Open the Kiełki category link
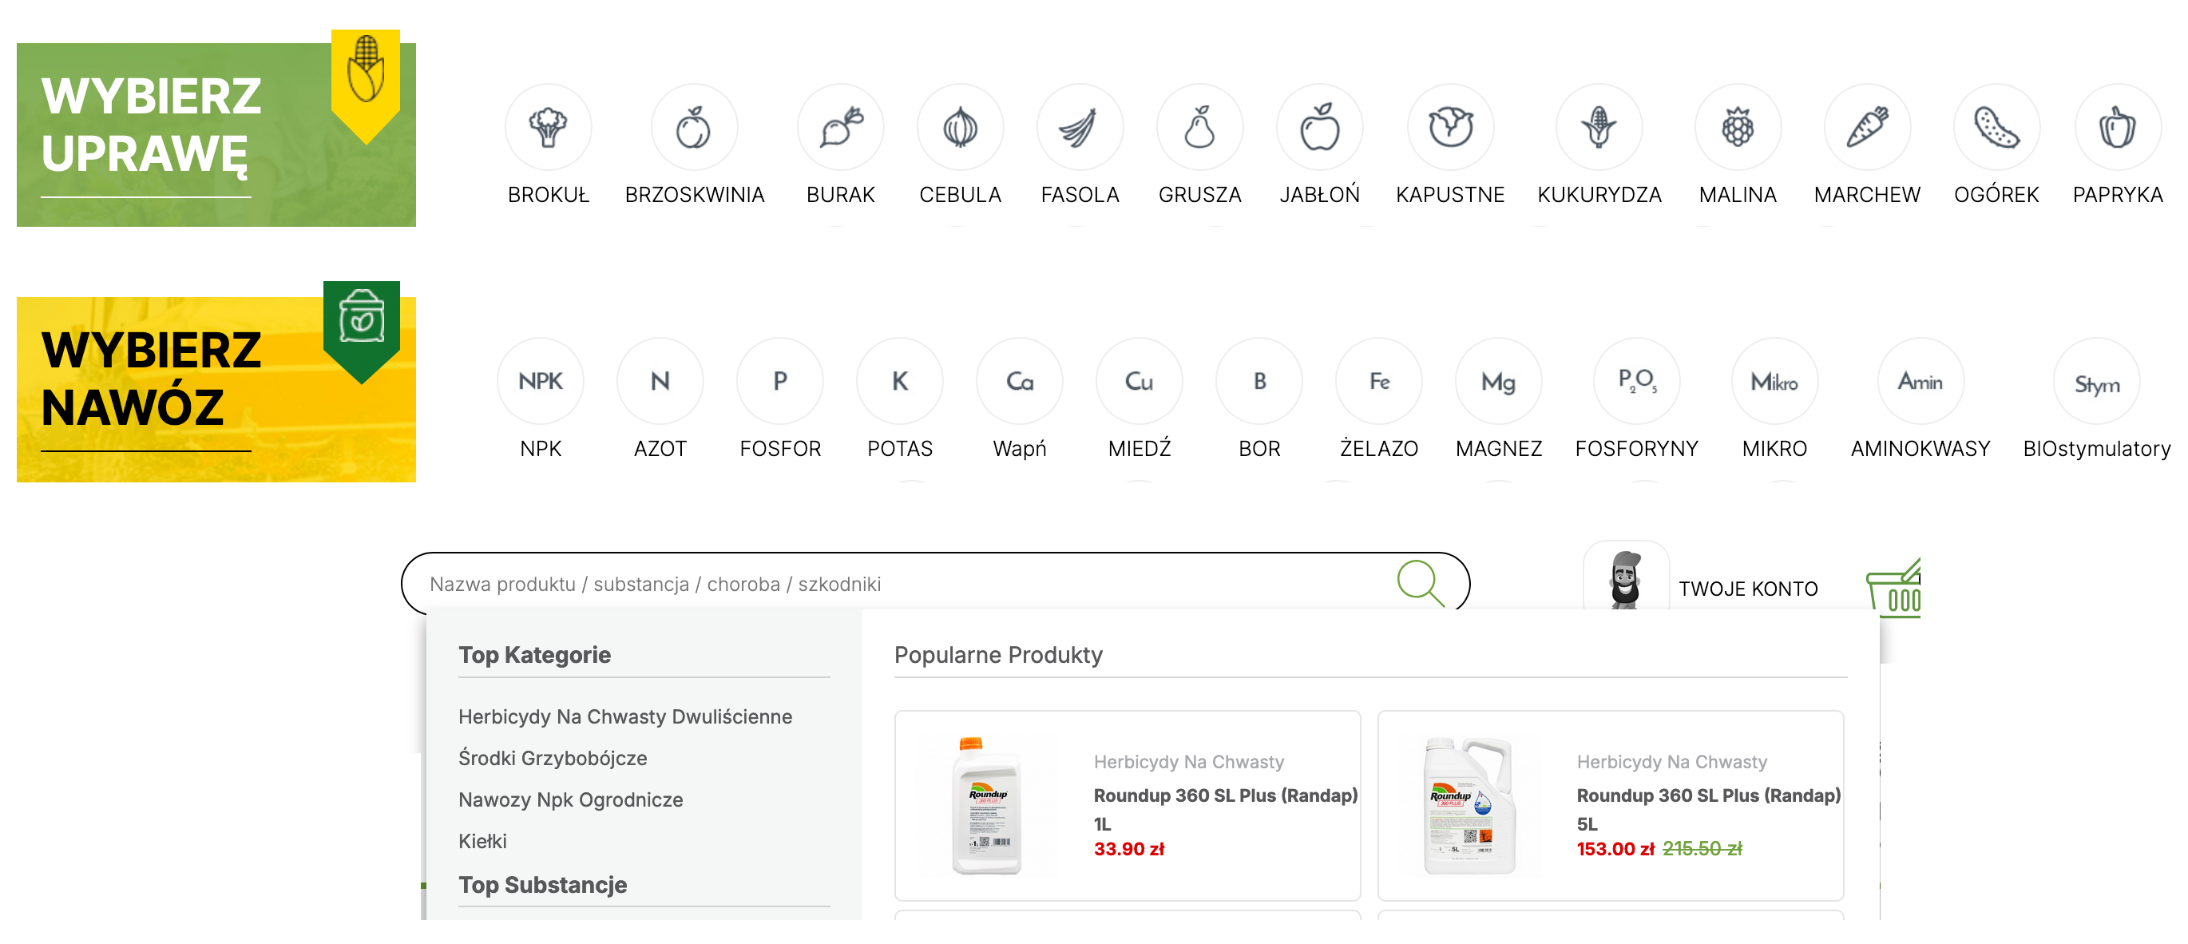This screenshot has height=944, width=2188. click(482, 841)
